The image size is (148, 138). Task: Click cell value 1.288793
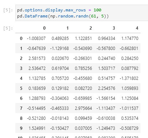tap(37, 98)
